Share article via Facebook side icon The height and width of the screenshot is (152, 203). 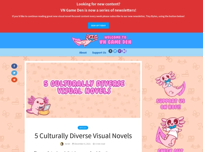click(14, 66)
